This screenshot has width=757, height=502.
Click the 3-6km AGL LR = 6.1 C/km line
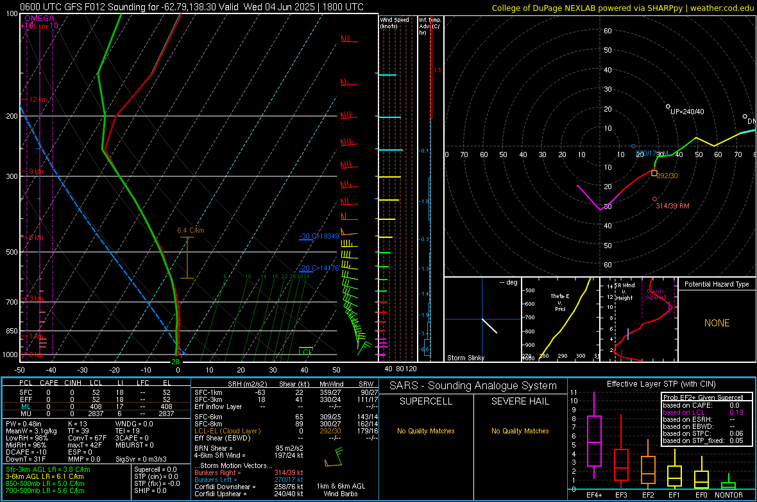[x=44, y=476]
